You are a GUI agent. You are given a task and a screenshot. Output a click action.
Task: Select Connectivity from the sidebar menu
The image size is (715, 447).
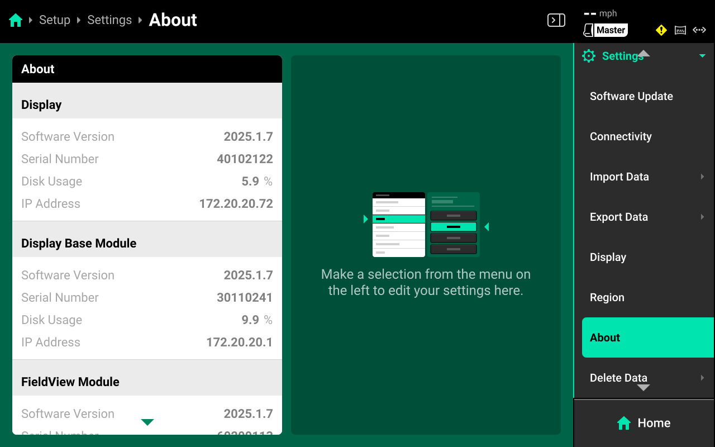coord(621,136)
